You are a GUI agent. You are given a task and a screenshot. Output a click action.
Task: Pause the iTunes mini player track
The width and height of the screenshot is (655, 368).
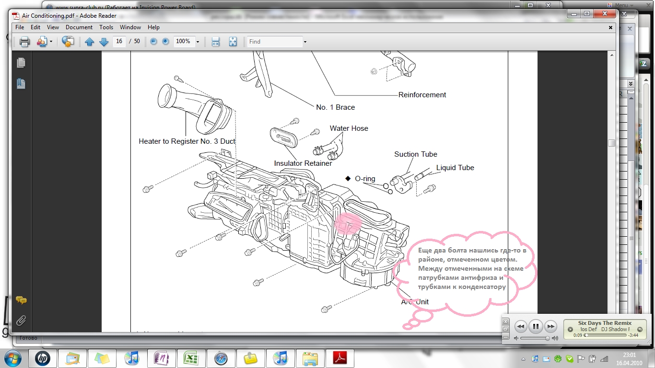tap(536, 326)
